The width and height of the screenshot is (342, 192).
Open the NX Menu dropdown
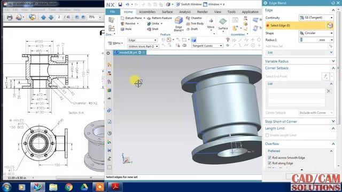115,43
